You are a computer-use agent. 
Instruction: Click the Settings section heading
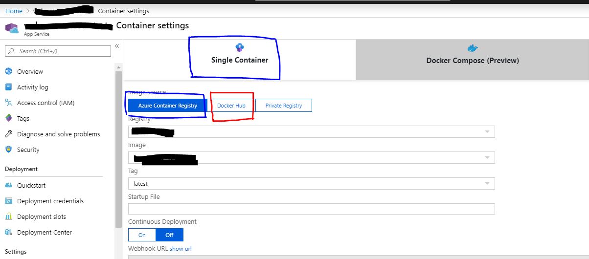16,252
